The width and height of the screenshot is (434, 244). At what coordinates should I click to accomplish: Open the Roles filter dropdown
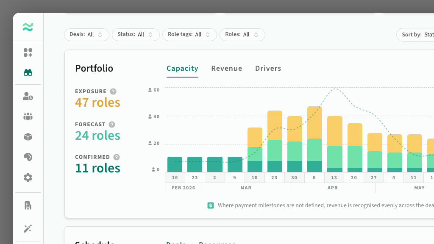(x=242, y=35)
